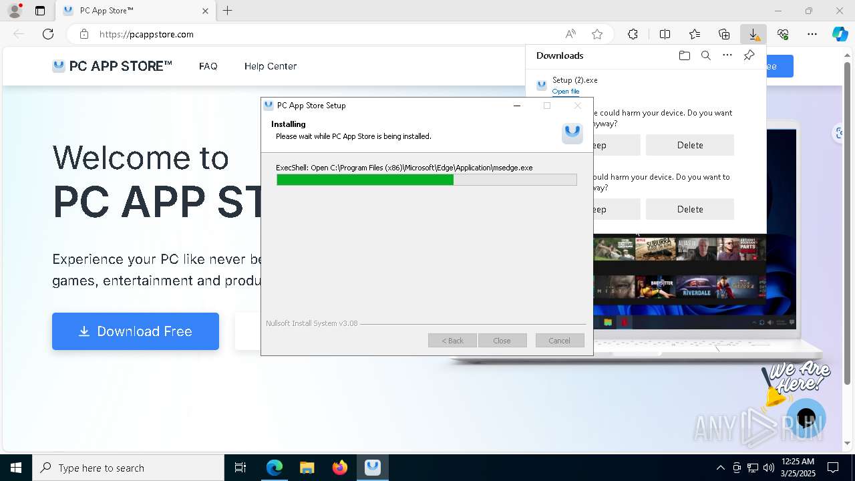Viewport: 855px width, 481px height.
Task: Open Edge Settings and more menu
Action: (812, 34)
